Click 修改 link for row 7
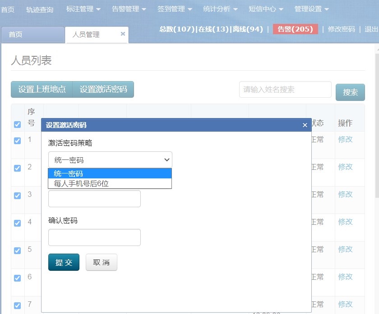 (x=345, y=305)
